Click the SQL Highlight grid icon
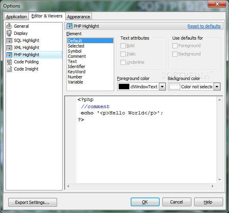The height and width of the screenshot is (213, 229). [9, 40]
